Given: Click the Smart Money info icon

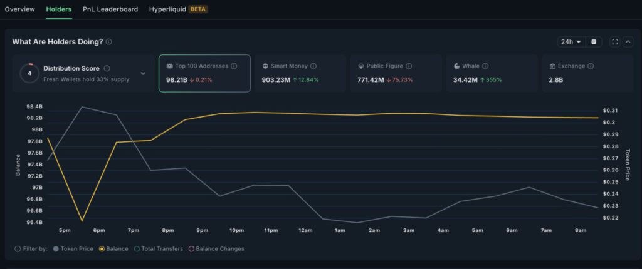Looking at the screenshot, I should pyautogui.click(x=313, y=66).
